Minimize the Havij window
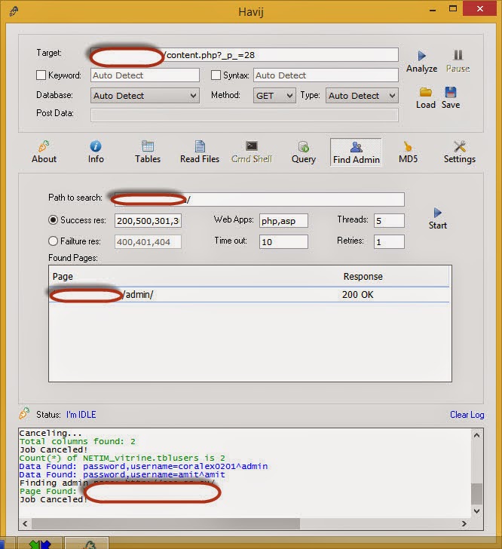502x549 pixels. (x=433, y=10)
